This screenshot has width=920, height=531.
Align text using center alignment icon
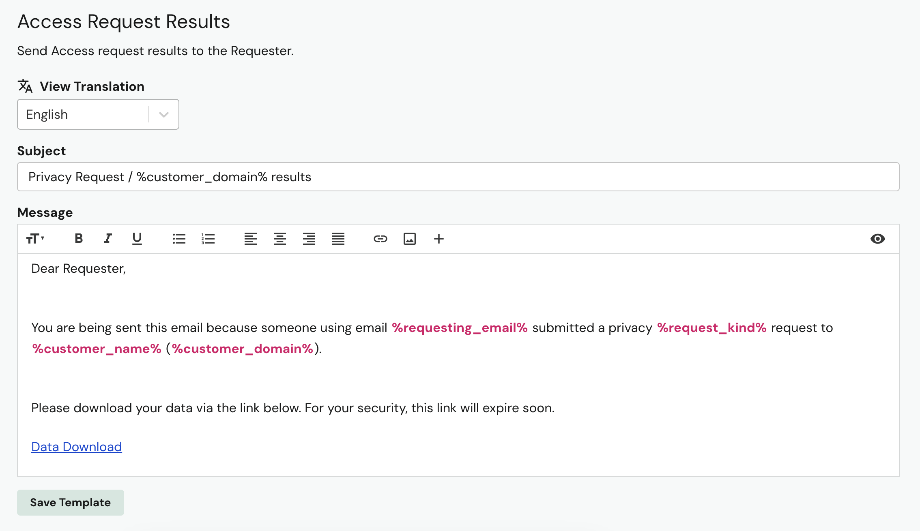pyautogui.click(x=279, y=238)
